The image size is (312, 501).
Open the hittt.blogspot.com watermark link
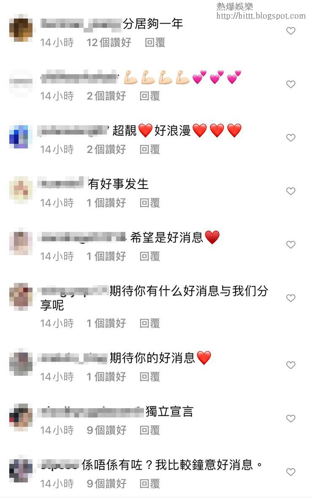(261, 16)
